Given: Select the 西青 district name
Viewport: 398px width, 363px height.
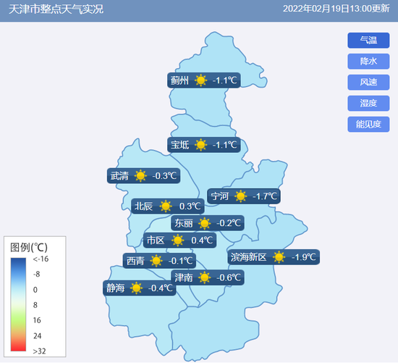Looking at the screenshot, I should (135, 261).
